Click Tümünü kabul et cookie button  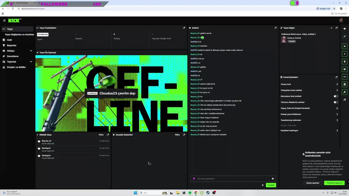tap(334, 183)
